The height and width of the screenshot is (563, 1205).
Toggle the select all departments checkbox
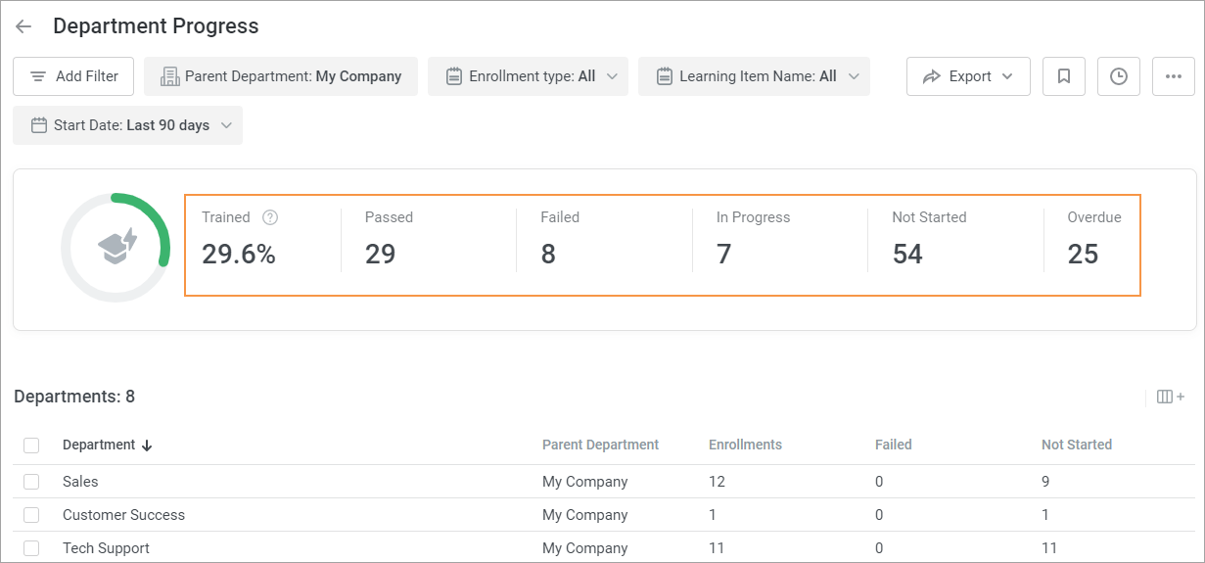31,446
